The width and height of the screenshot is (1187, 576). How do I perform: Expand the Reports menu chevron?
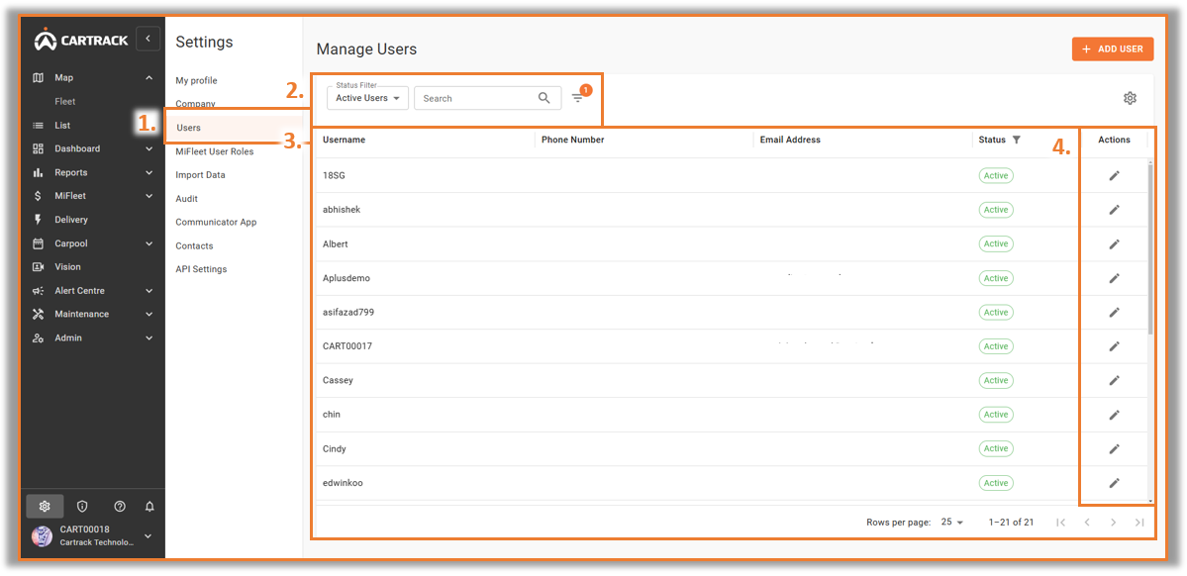[148, 172]
